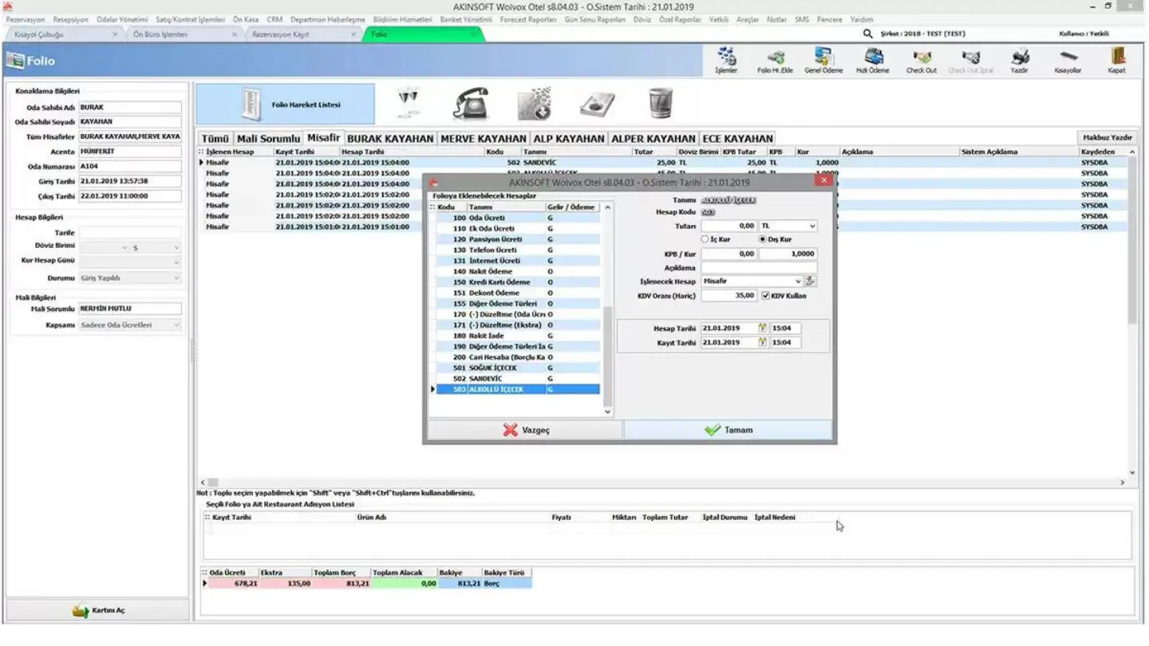1149x646 pixels.
Task: Close the account dialog with red X
Action: pyautogui.click(x=824, y=180)
